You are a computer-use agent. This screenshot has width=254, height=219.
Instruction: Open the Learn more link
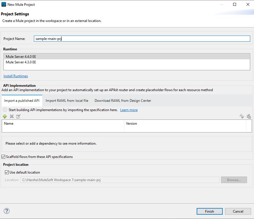tap(129, 110)
